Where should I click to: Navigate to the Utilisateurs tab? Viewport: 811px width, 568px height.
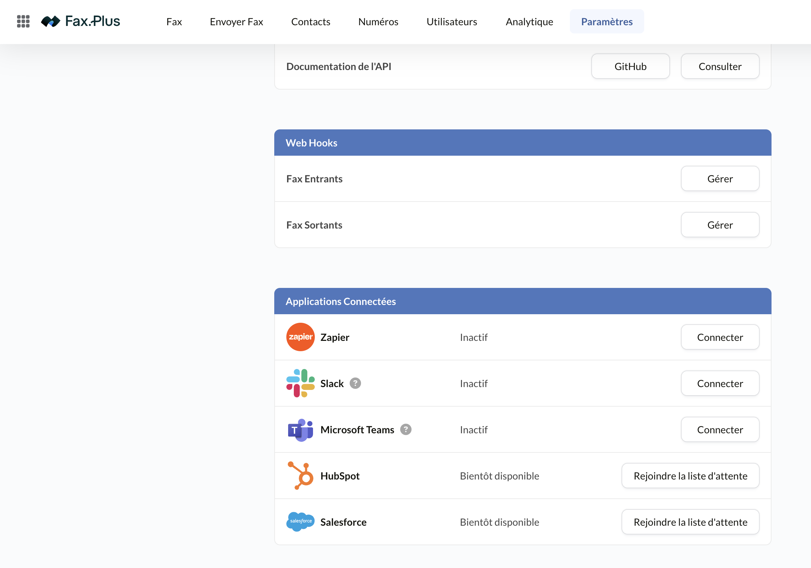452,22
